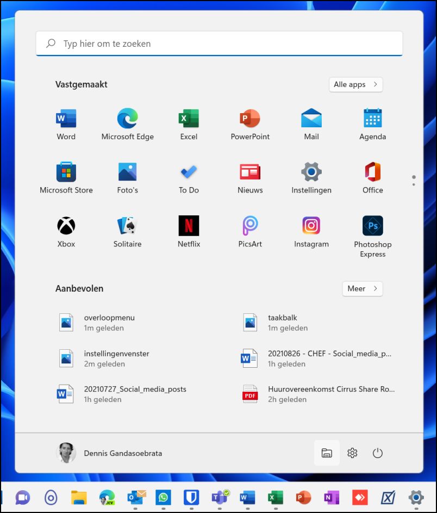Open the pinned PowerPoint app
The image size is (437, 513).
coord(250,125)
